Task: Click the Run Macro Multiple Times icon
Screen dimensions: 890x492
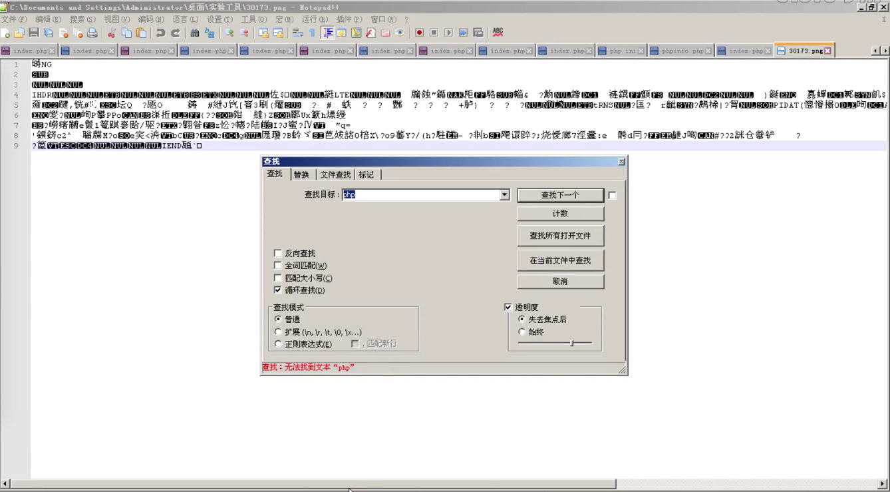Action: tap(463, 33)
